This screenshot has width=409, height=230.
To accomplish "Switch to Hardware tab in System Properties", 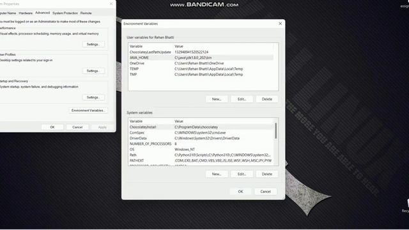I will [26, 13].
